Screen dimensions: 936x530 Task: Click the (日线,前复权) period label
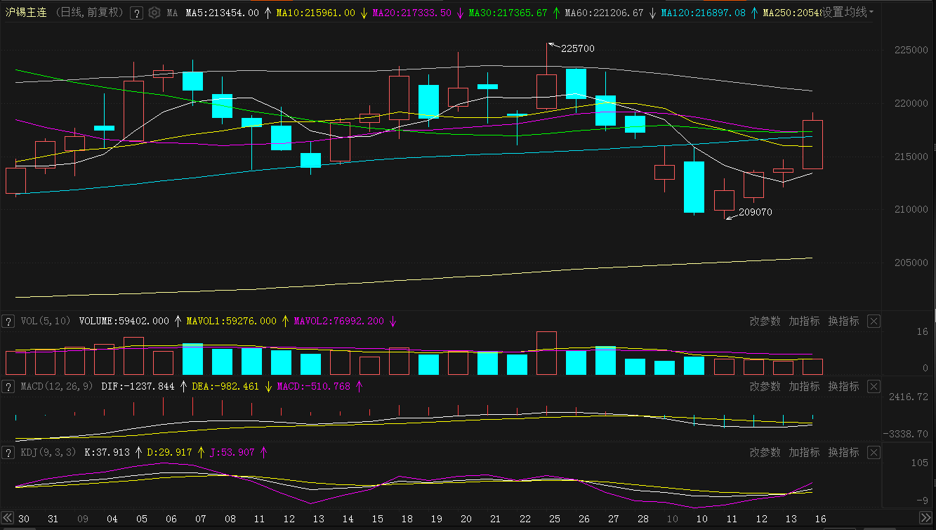(x=88, y=13)
